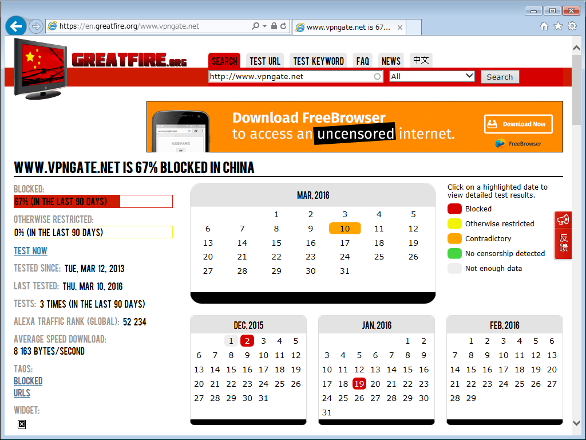Screen dimensions: 586x440
Task: Click the 67% blocked in China headline
Action: click(x=134, y=168)
